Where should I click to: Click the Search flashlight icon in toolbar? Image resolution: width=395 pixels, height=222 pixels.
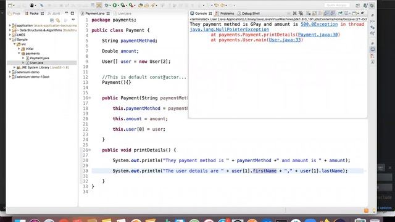[x=152, y=6]
